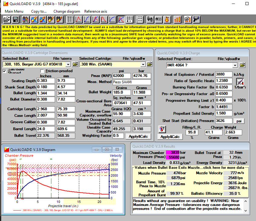Viewport: 256px width, 221px height.
Task: Click the multicolored boxes icon beside the save disk
Action: [x=25, y=20]
